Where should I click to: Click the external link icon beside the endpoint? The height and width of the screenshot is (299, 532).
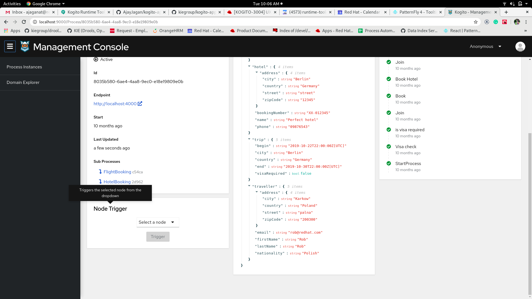(x=140, y=104)
